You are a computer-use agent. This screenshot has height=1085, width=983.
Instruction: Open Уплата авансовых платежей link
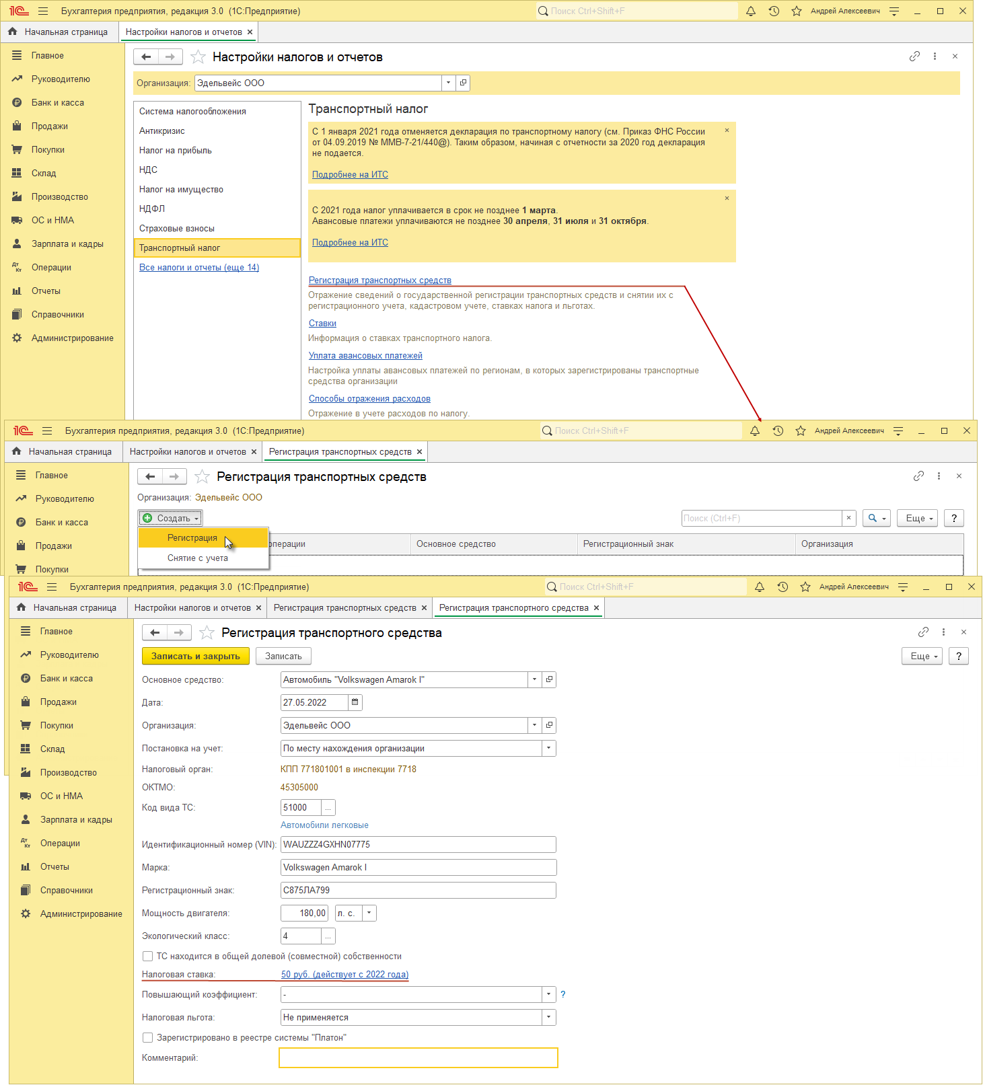[365, 355]
